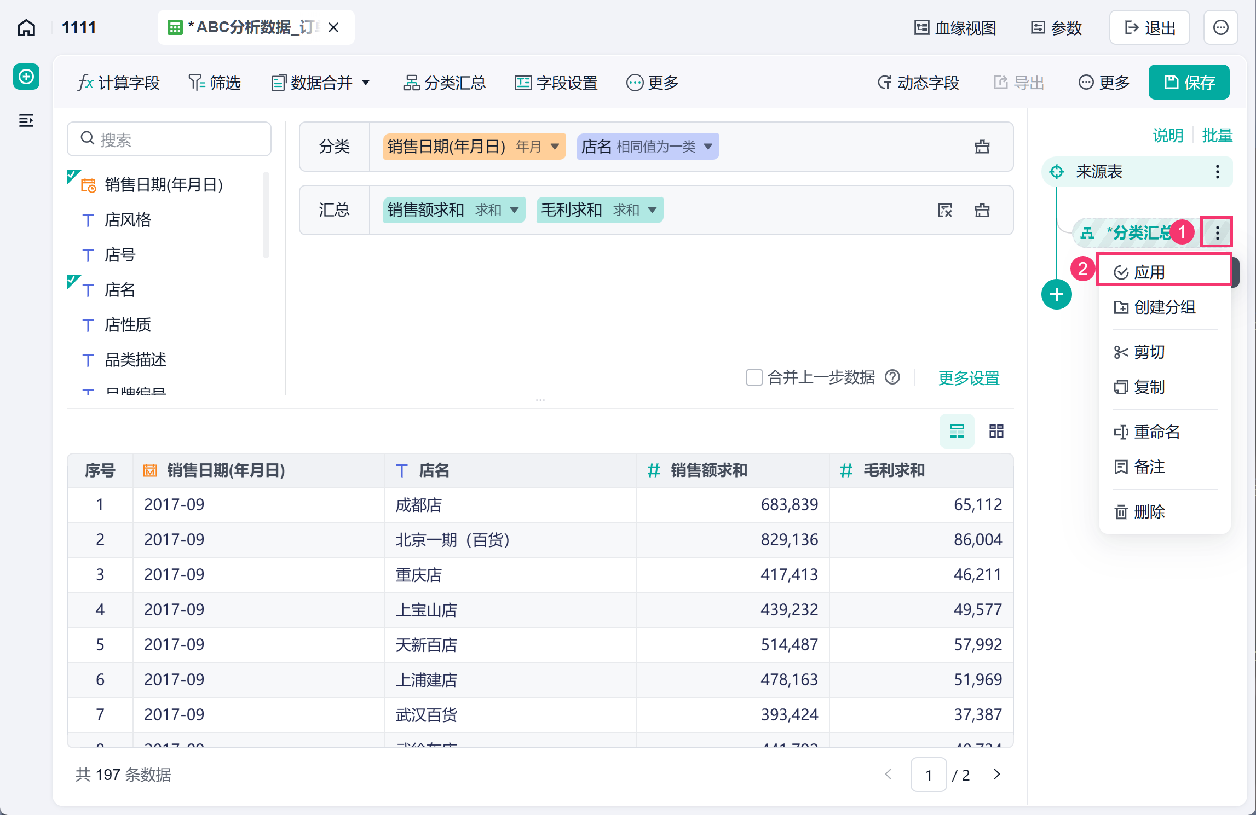Open the 更多设置 link
Image resolution: width=1256 pixels, height=815 pixels.
969,377
